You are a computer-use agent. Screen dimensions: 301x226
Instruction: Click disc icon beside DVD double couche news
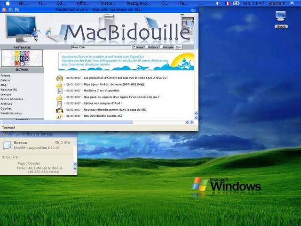[60, 116]
